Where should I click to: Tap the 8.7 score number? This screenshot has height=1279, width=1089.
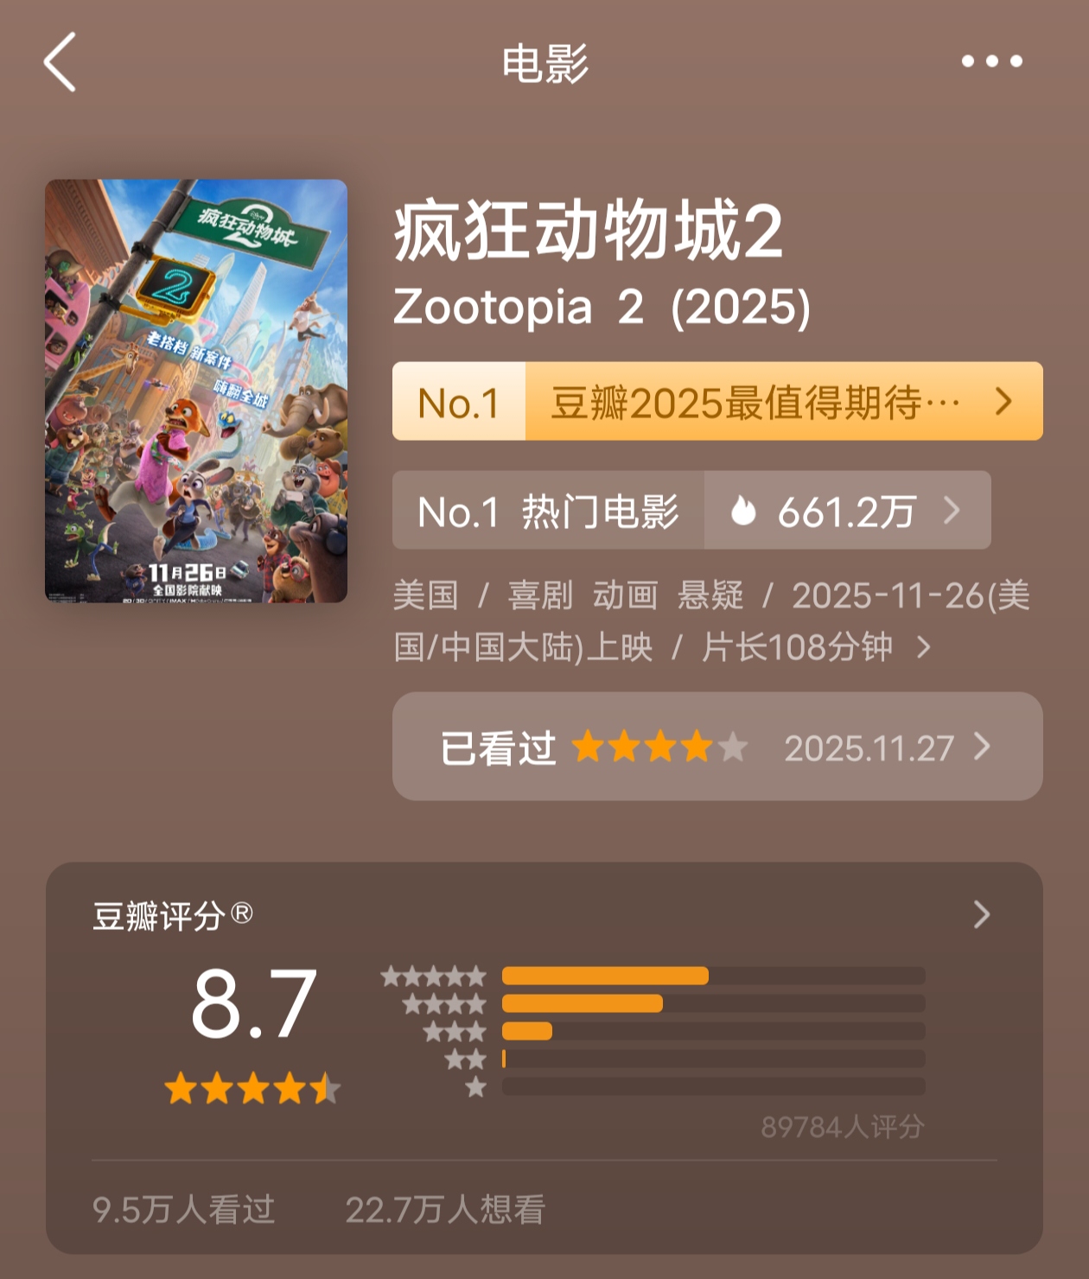point(253,1003)
